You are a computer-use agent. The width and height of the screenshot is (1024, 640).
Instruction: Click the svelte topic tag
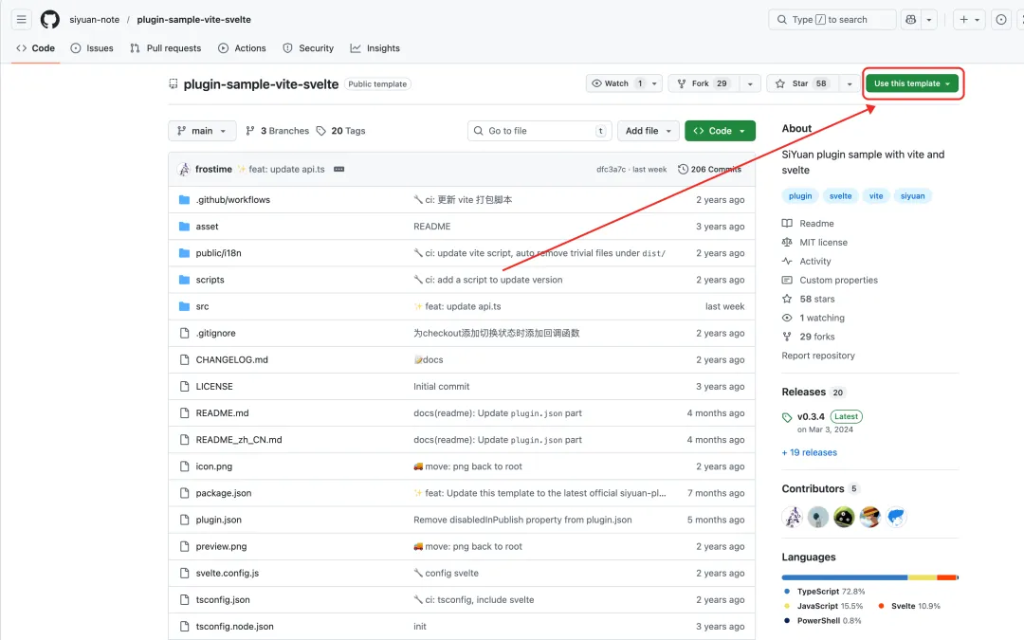[x=840, y=196]
